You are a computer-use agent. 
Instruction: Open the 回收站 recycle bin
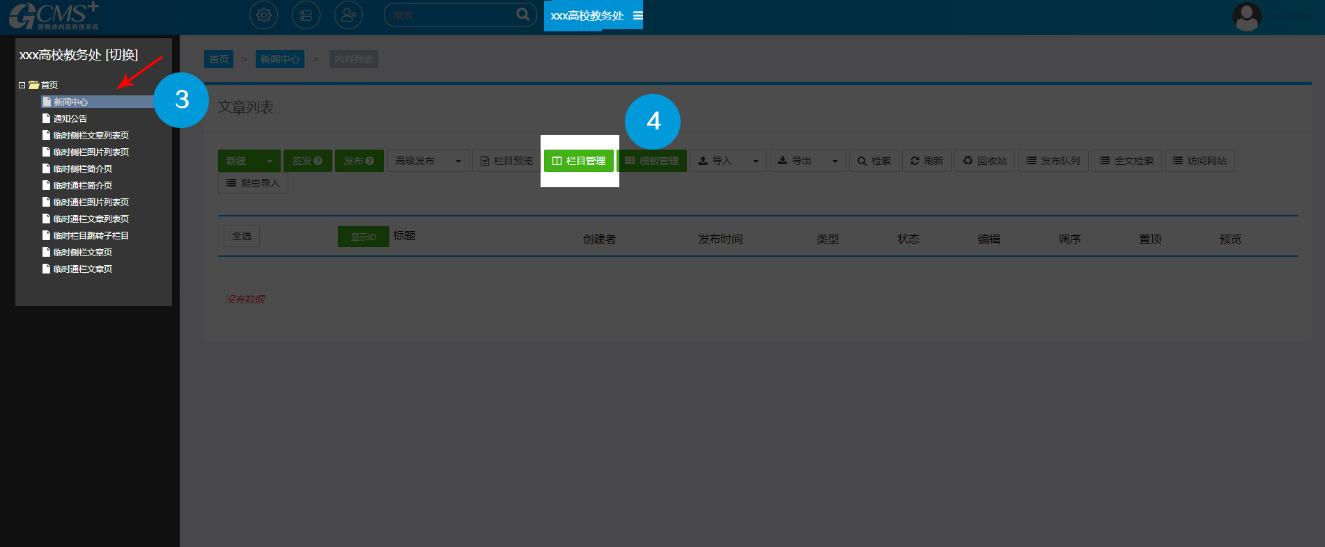984,161
